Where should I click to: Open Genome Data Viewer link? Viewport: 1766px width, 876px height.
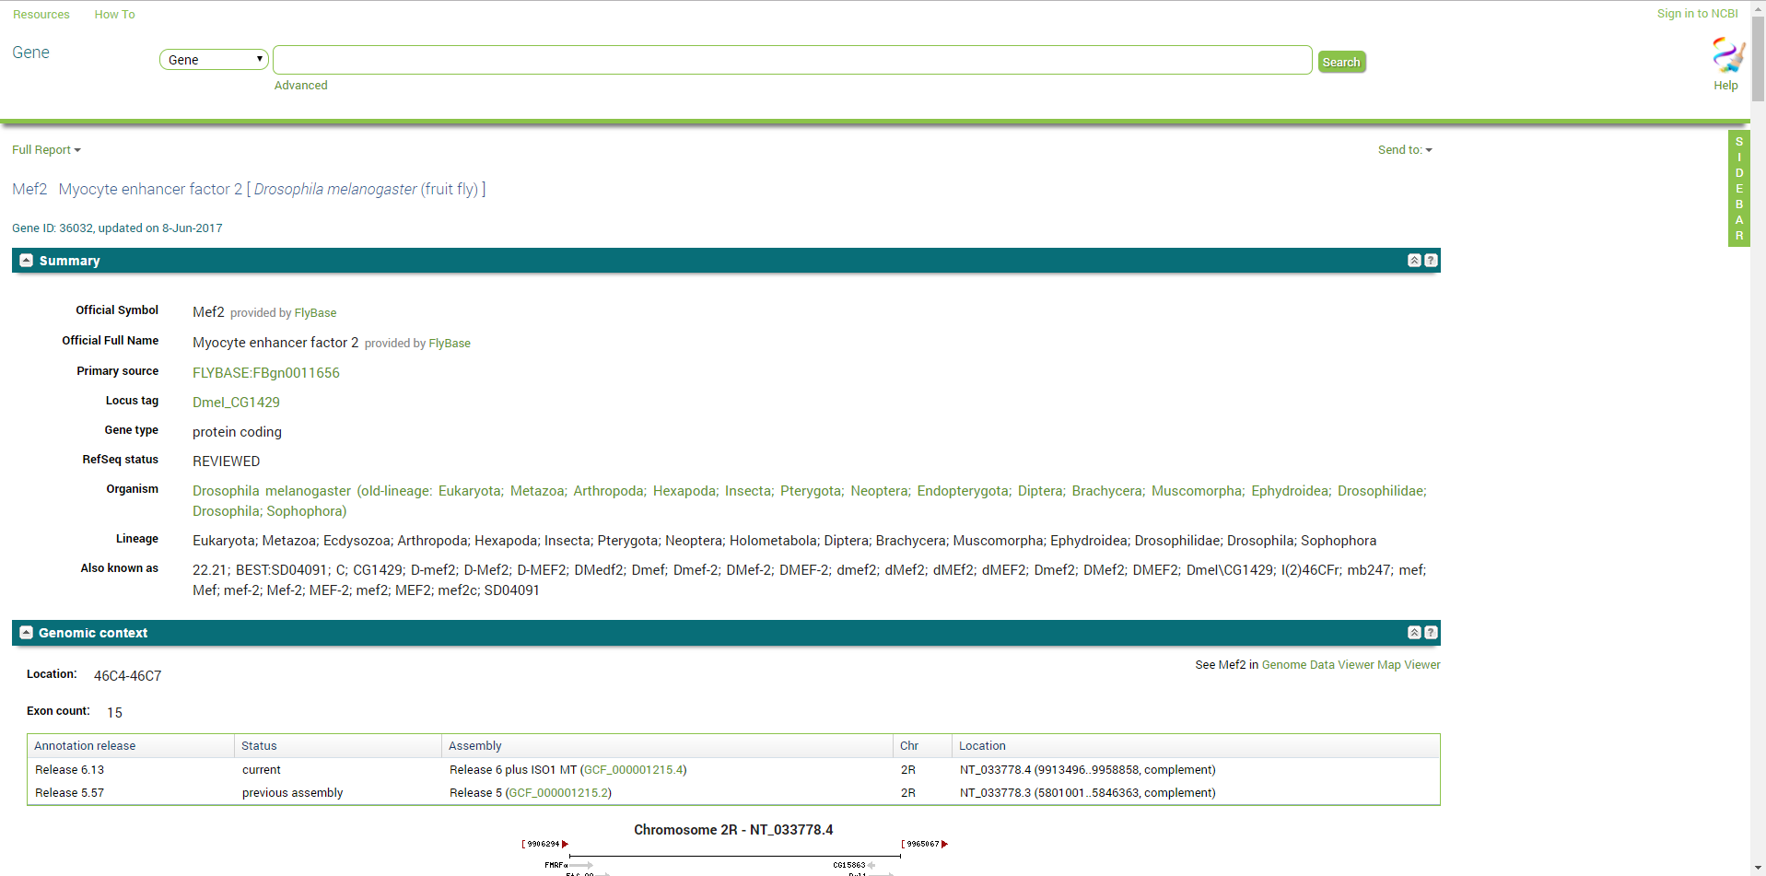coord(1317,665)
